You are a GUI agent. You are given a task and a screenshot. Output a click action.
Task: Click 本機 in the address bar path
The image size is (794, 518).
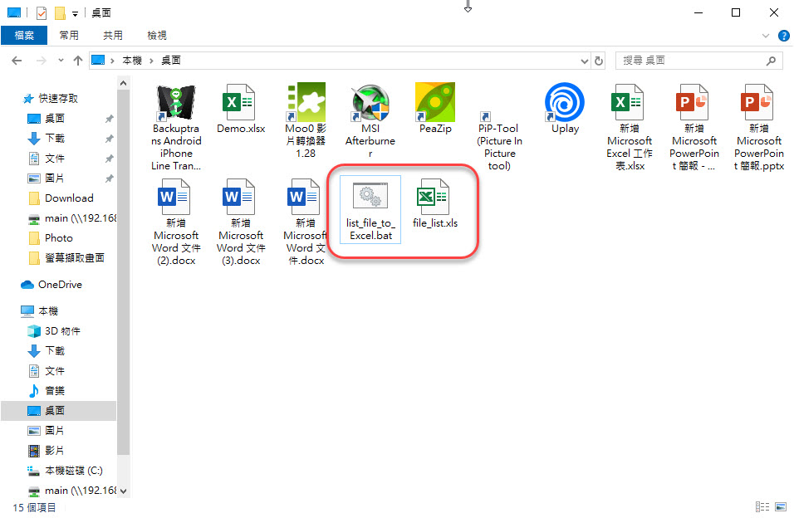coord(132,61)
